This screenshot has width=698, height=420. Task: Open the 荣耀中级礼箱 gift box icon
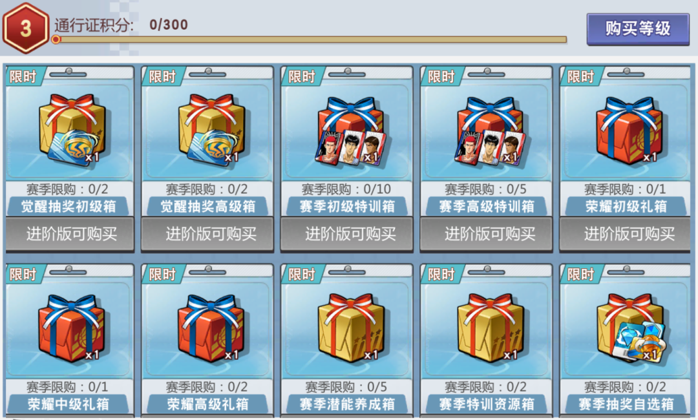coord(72,328)
